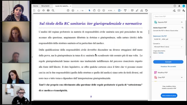
Task: Click the Modifica PDF label
Action: pyautogui.click(x=163, y=73)
